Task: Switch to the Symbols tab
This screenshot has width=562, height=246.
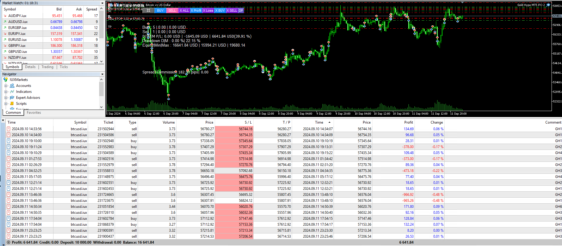Action: (x=12, y=67)
